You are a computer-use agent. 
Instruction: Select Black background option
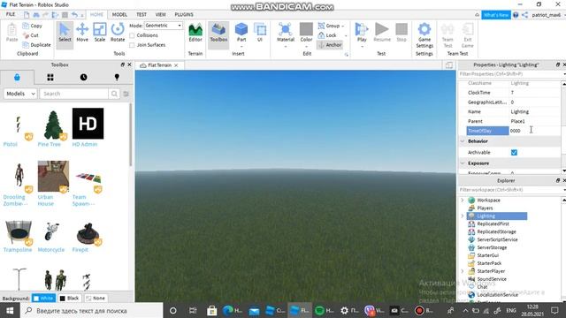(69, 299)
